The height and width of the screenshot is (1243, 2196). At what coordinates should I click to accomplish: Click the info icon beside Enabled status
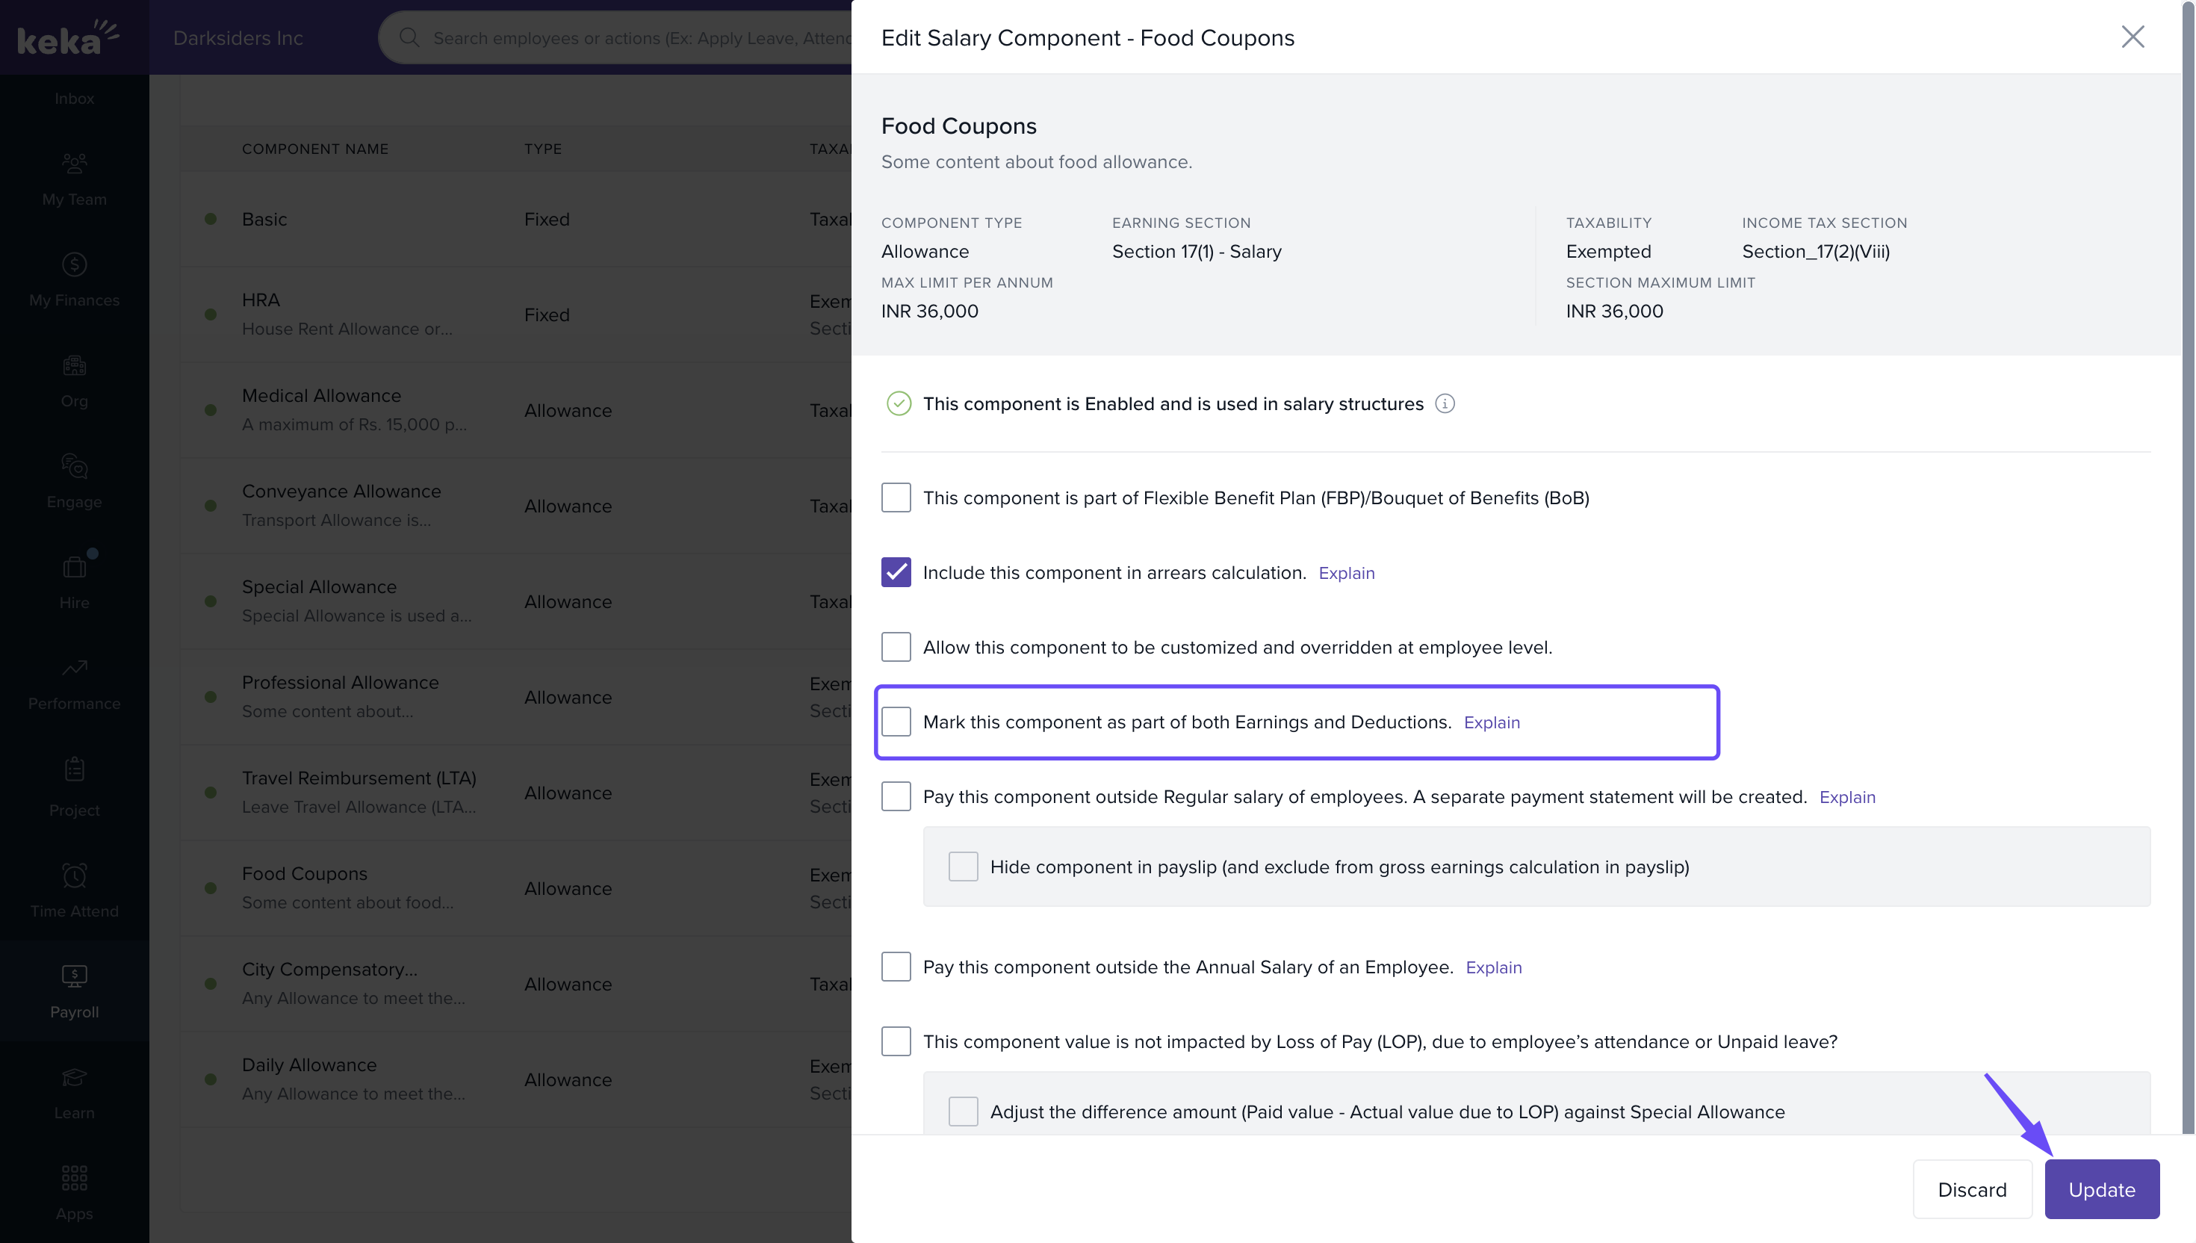tap(1444, 404)
